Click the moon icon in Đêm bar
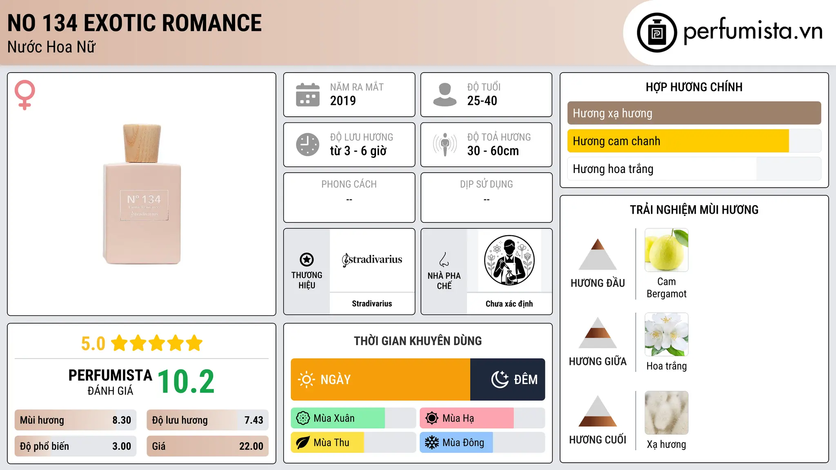The width and height of the screenshot is (836, 470). click(x=500, y=379)
